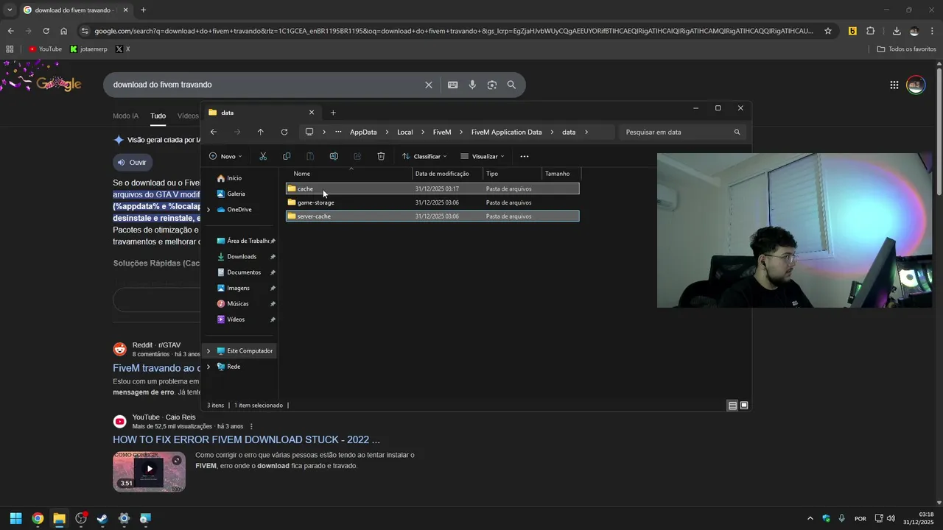The image size is (943, 530).
Task: Select the 'server-cache' folder
Action: click(432, 216)
